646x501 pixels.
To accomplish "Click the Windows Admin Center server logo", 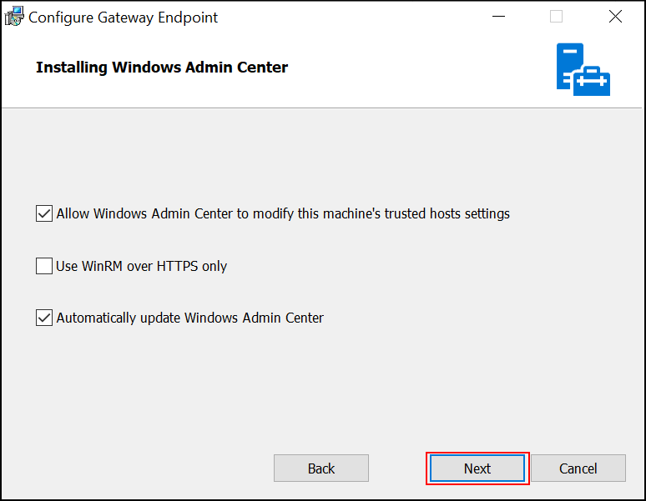I will [x=583, y=69].
